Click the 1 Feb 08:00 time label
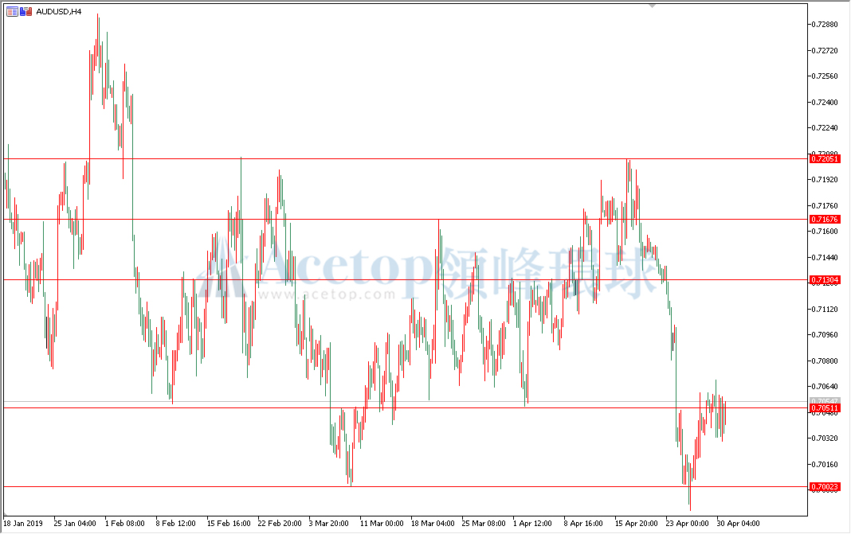 125,523
